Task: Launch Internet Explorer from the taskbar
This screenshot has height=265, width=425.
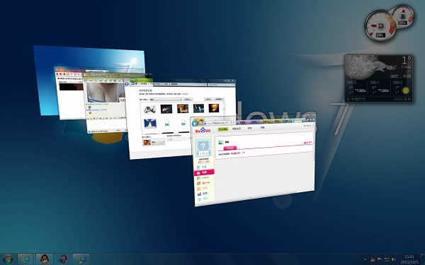Action: click(25, 259)
